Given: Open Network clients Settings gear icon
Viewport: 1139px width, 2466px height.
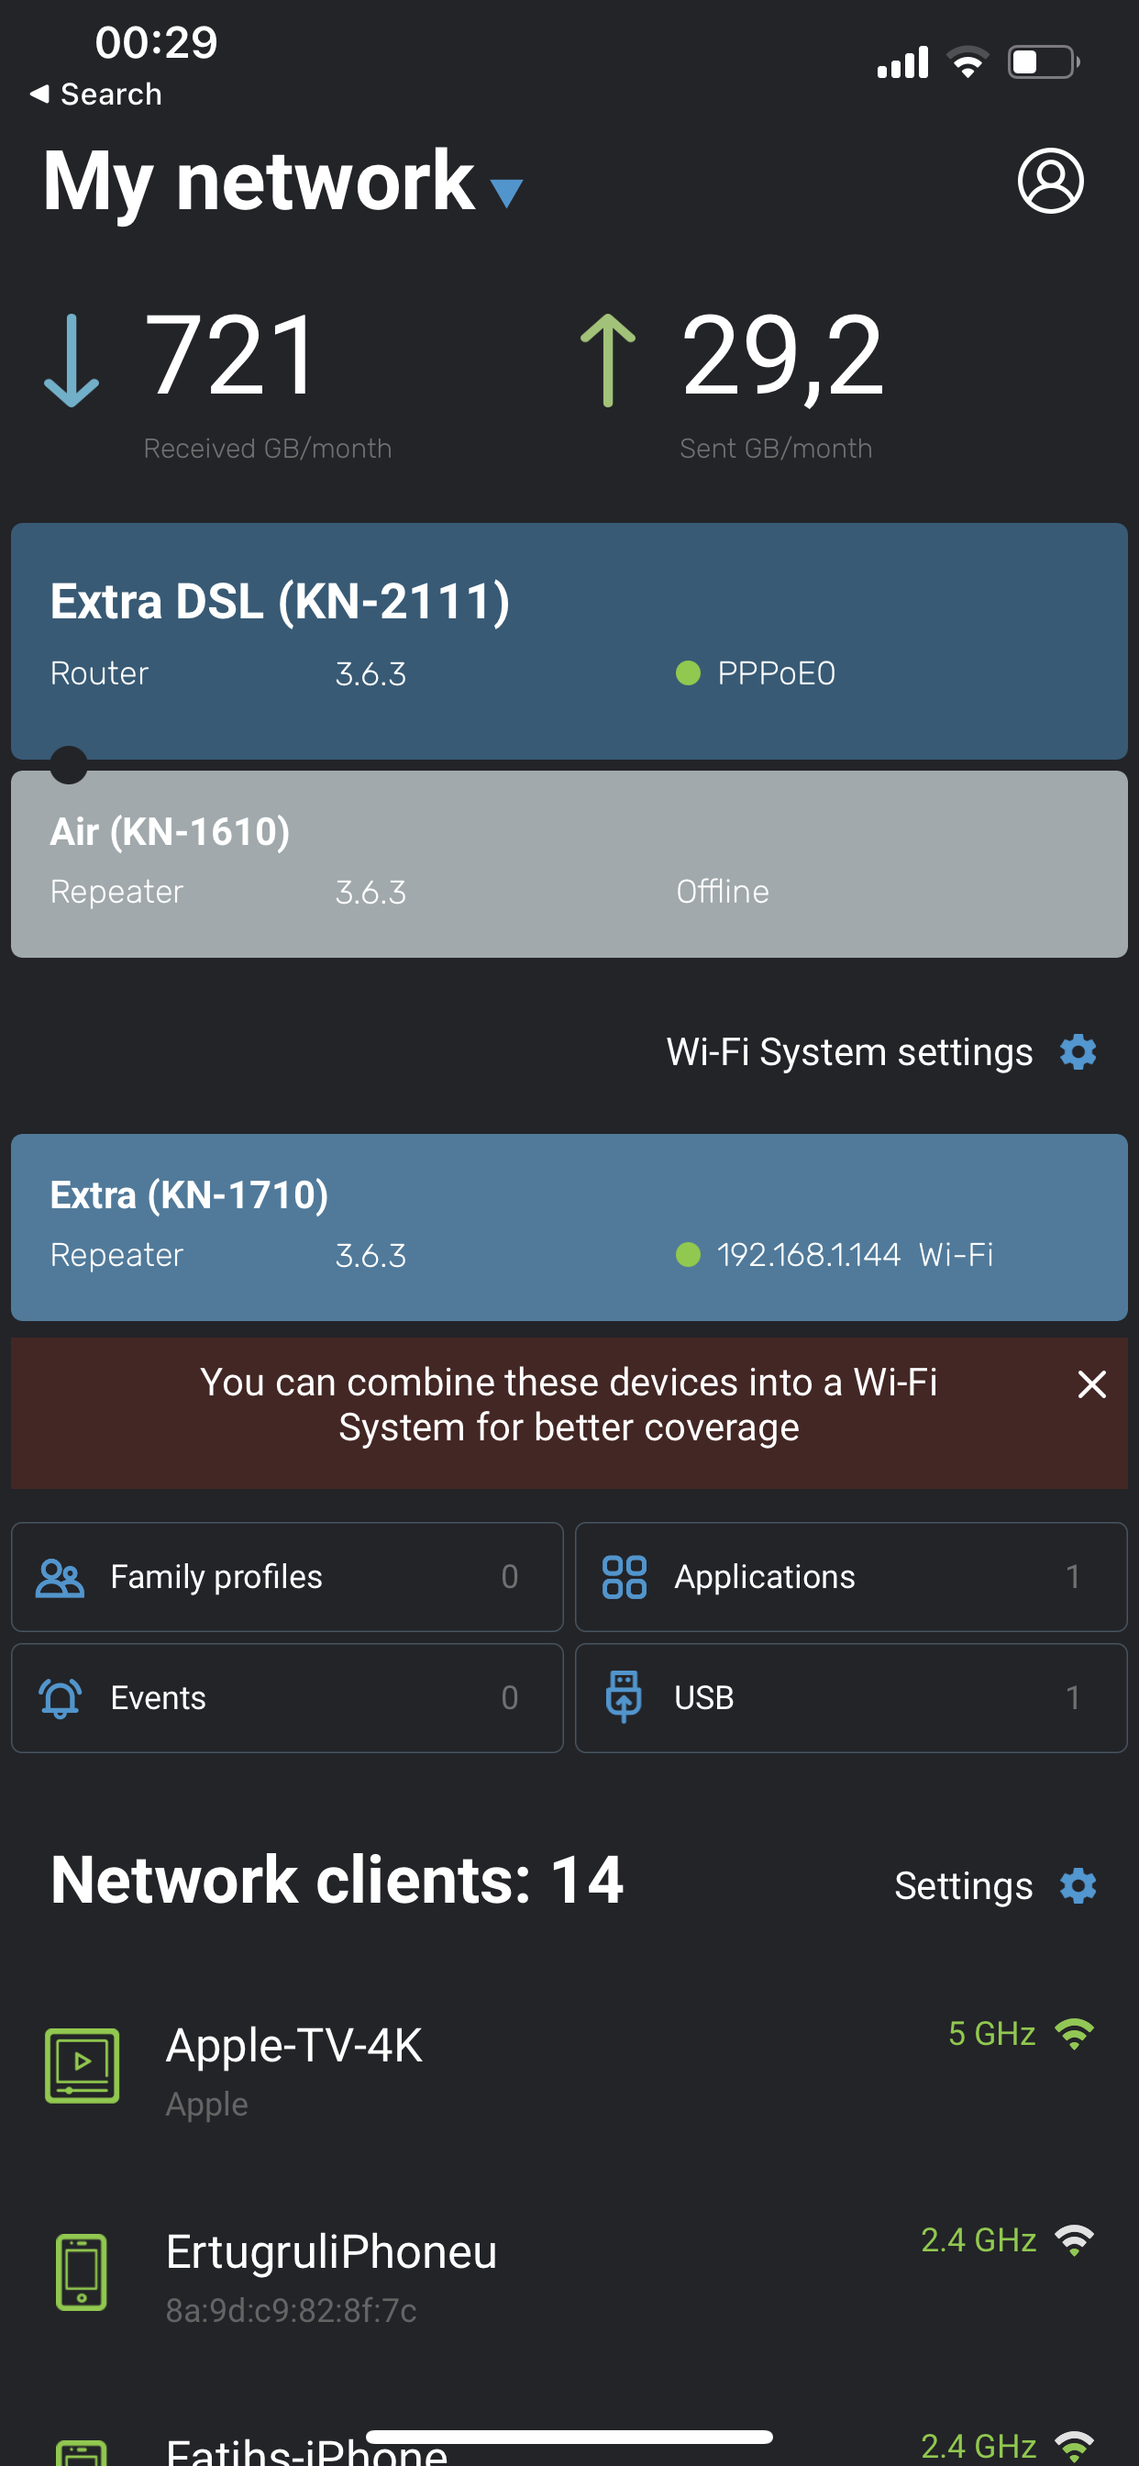Looking at the screenshot, I should [1078, 1886].
